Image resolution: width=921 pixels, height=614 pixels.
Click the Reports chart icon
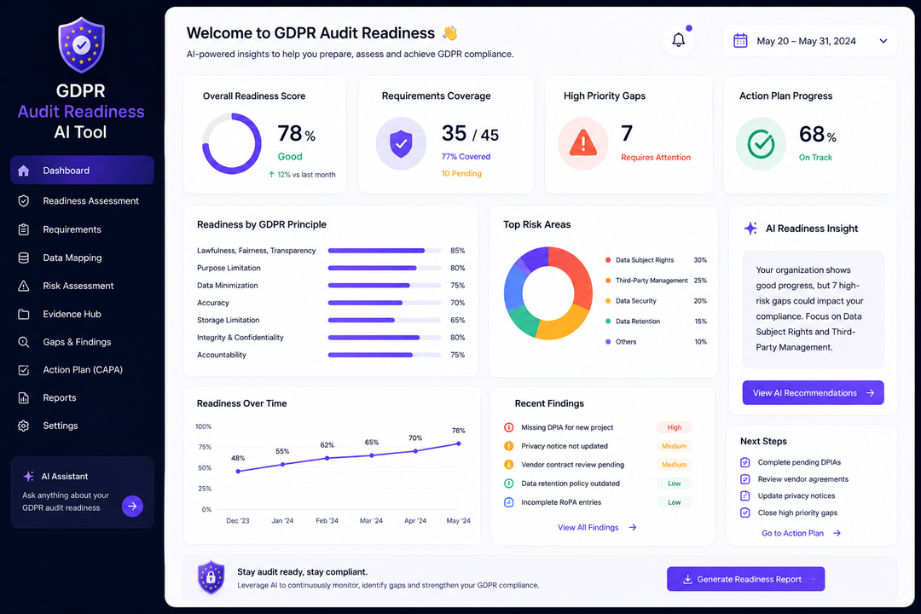pos(24,397)
